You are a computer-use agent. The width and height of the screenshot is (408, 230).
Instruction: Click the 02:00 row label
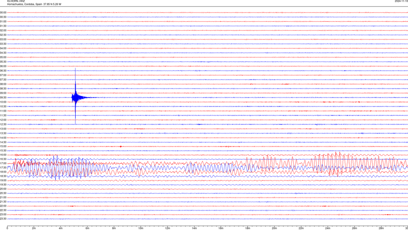pos(3,31)
